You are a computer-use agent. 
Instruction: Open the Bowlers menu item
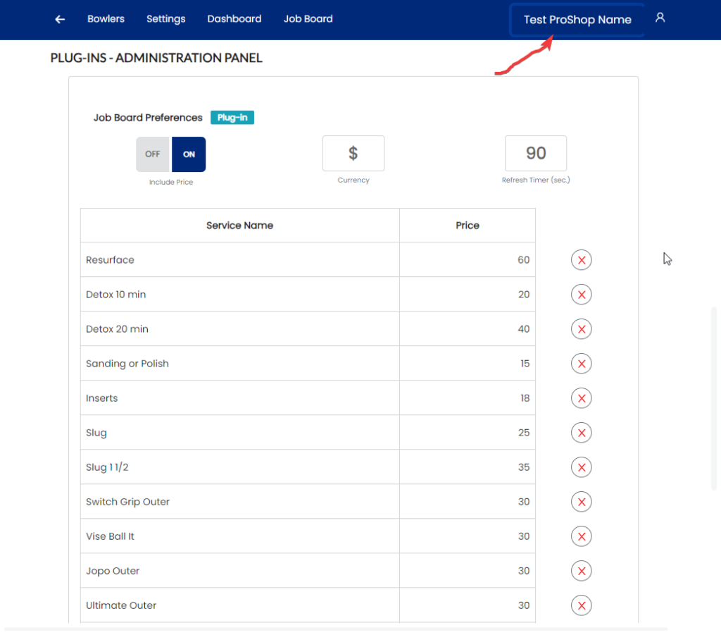[106, 19]
